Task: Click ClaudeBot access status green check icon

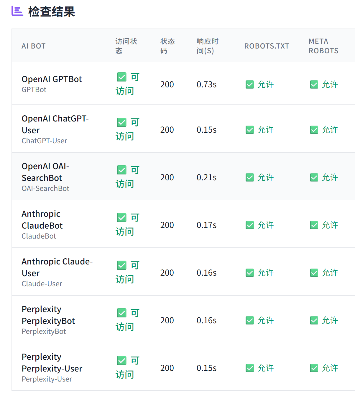Action: (x=121, y=218)
